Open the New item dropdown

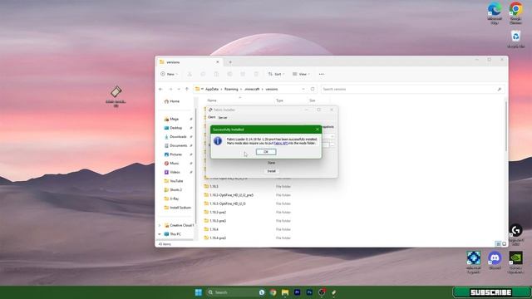tap(169, 74)
